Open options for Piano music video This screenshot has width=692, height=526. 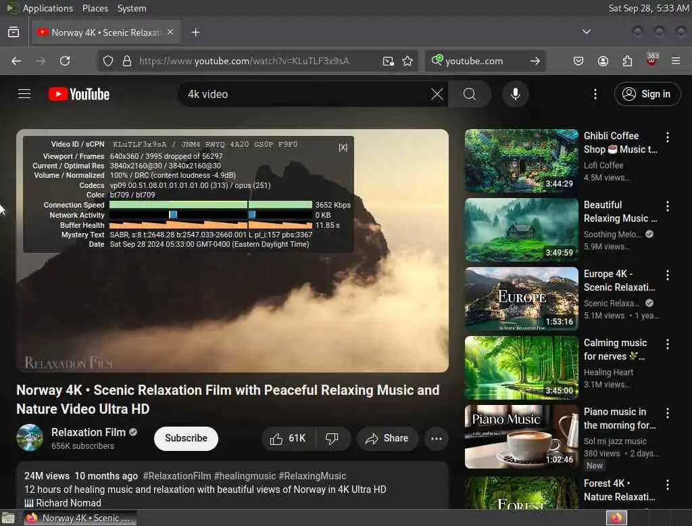tap(667, 413)
